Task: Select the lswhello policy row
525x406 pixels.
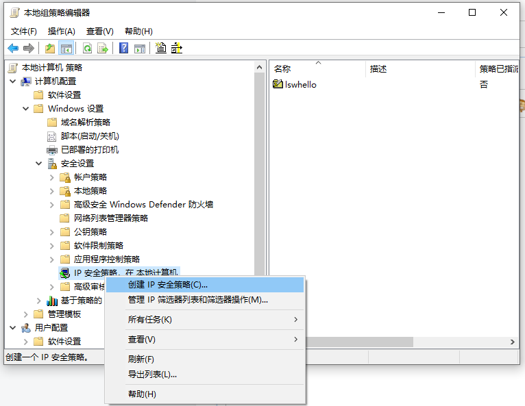Action: coord(394,84)
